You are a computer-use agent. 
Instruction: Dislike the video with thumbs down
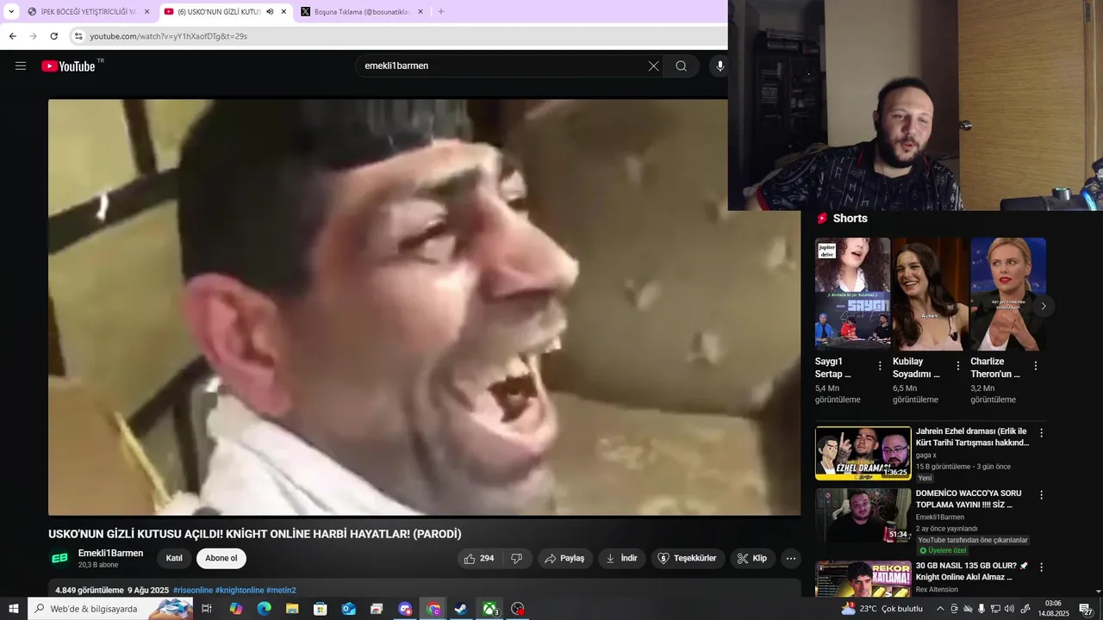(517, 559)
